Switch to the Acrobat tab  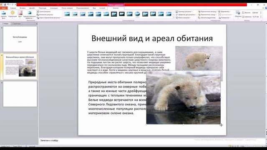(102, 8)
